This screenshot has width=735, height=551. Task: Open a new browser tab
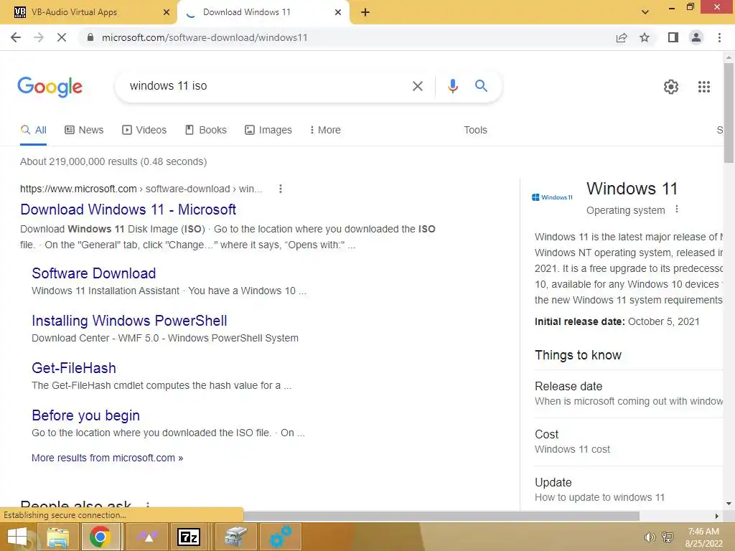pos(365,12)
